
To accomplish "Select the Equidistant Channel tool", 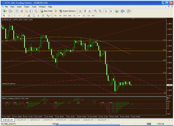I will 29,16.
